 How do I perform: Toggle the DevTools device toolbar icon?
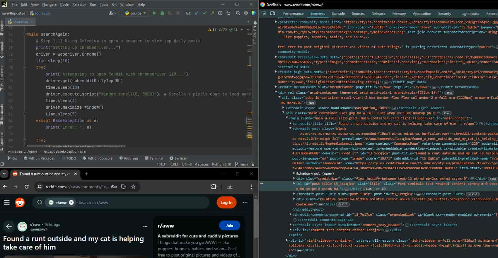point(272,13)
